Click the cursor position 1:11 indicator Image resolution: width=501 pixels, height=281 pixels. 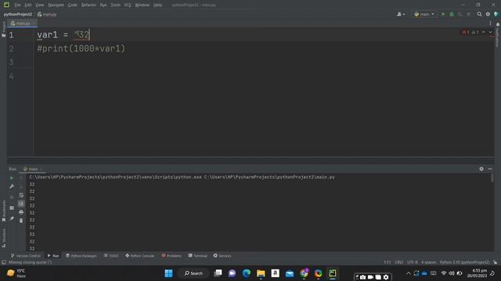[x=387, y=262]
